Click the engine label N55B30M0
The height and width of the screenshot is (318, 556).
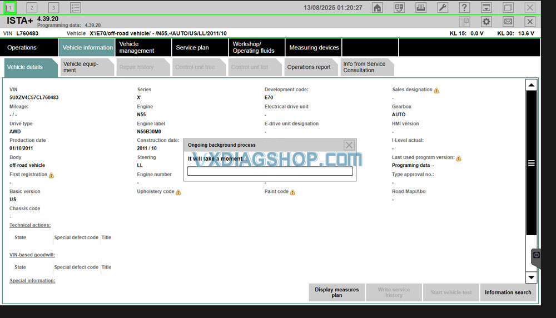149,132
